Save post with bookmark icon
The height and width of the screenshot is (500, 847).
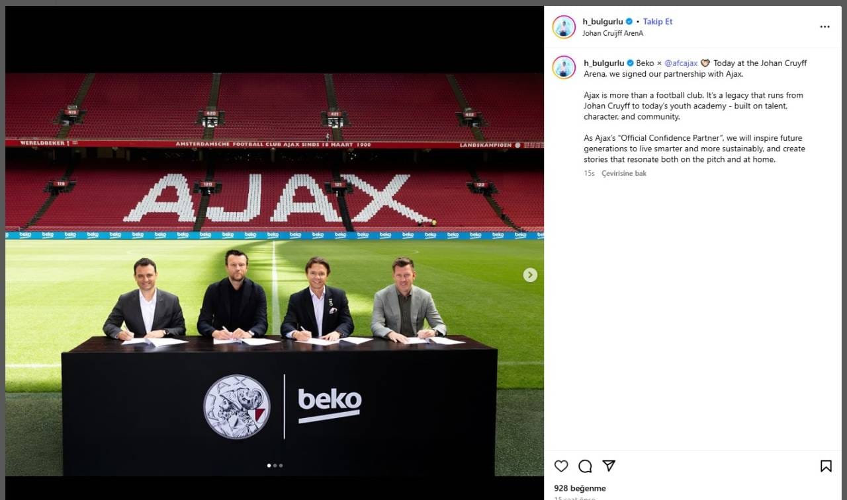[x=826, y=466]
